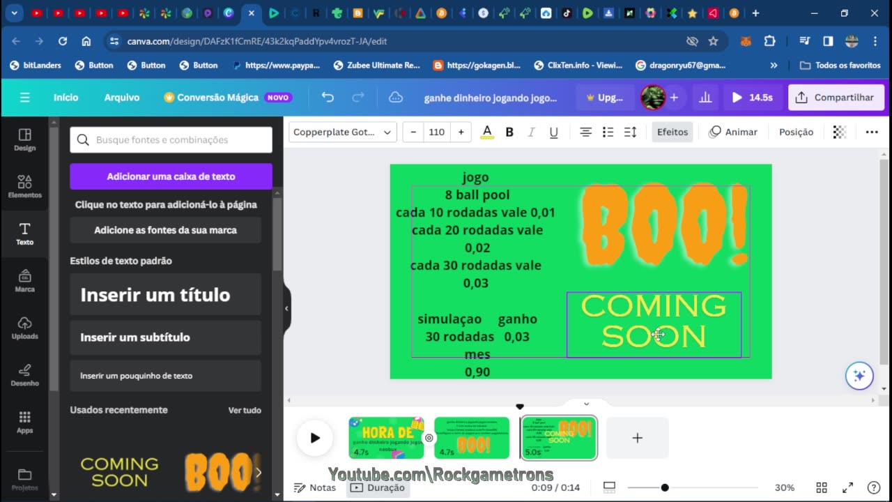The height and width of the screenshot is (502, 892).
Task: Open more options ellipsis in toolbar
Action: [x=871, y=132]
